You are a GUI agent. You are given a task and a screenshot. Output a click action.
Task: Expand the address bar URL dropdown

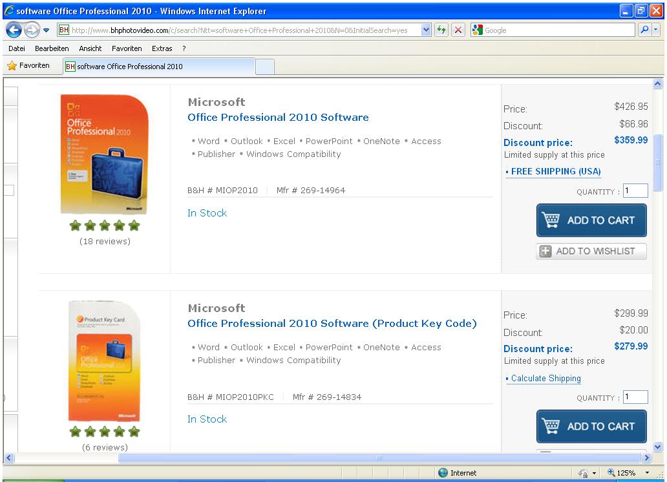[426, 30]
